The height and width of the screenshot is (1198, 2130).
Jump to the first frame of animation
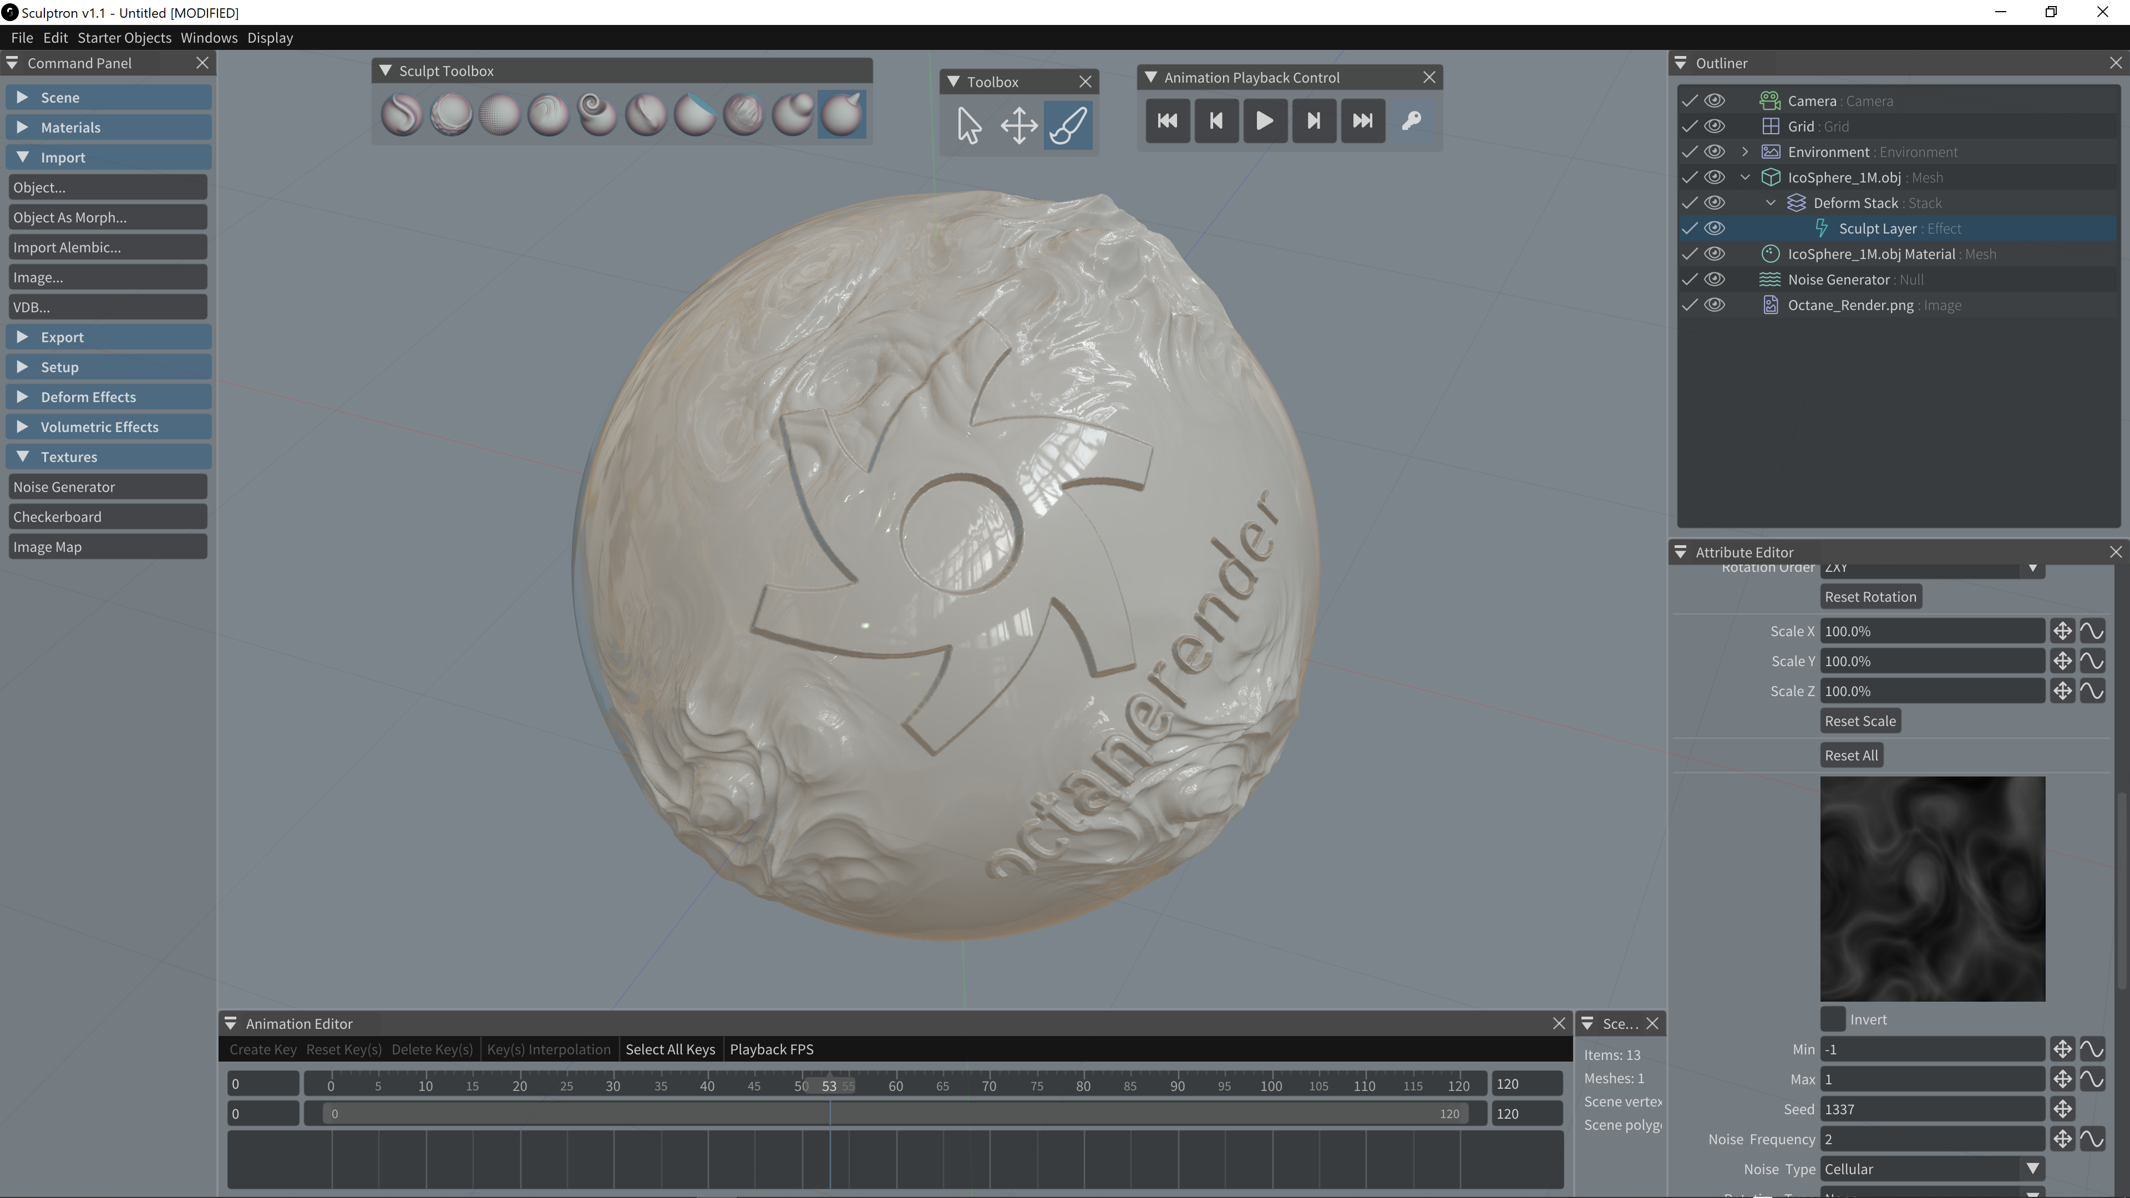(x=1168, y=121)
